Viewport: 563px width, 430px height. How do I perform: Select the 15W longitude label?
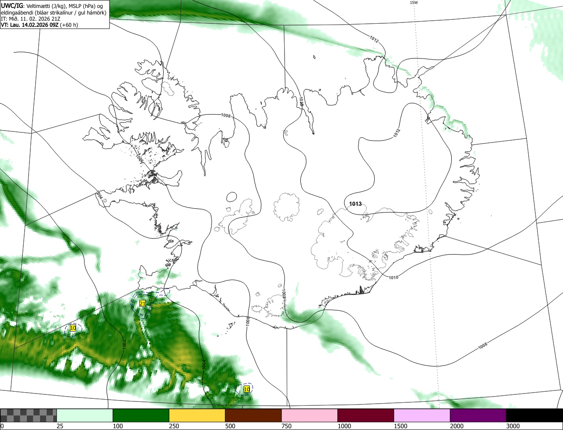413,3
